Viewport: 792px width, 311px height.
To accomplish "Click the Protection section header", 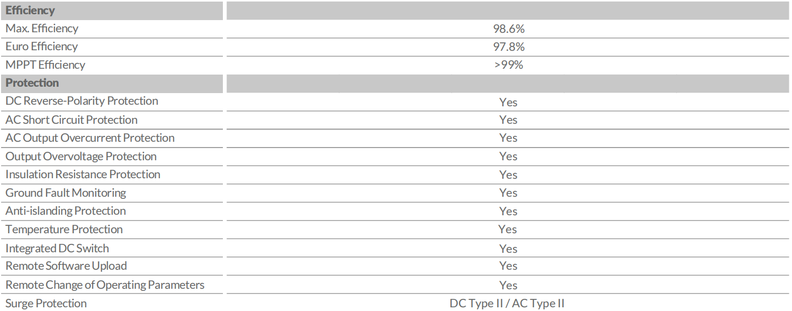I will [32, 83].
